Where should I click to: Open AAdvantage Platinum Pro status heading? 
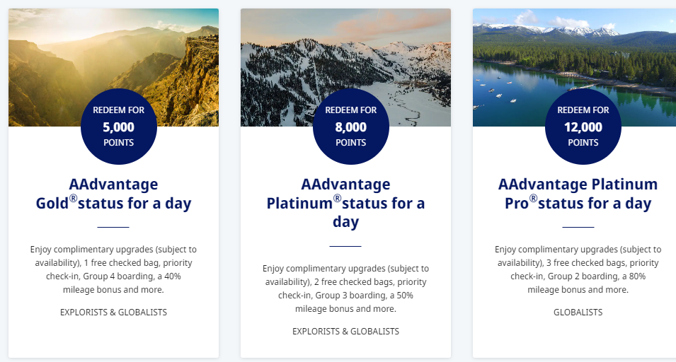578,194
